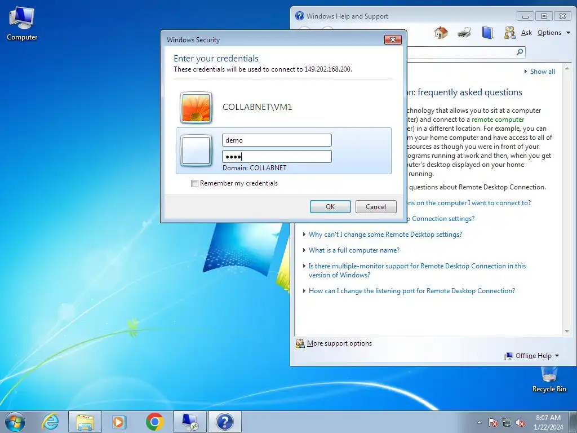Click the Ask label in Help toolbar
577x433 pixels.
pos(527,33)
